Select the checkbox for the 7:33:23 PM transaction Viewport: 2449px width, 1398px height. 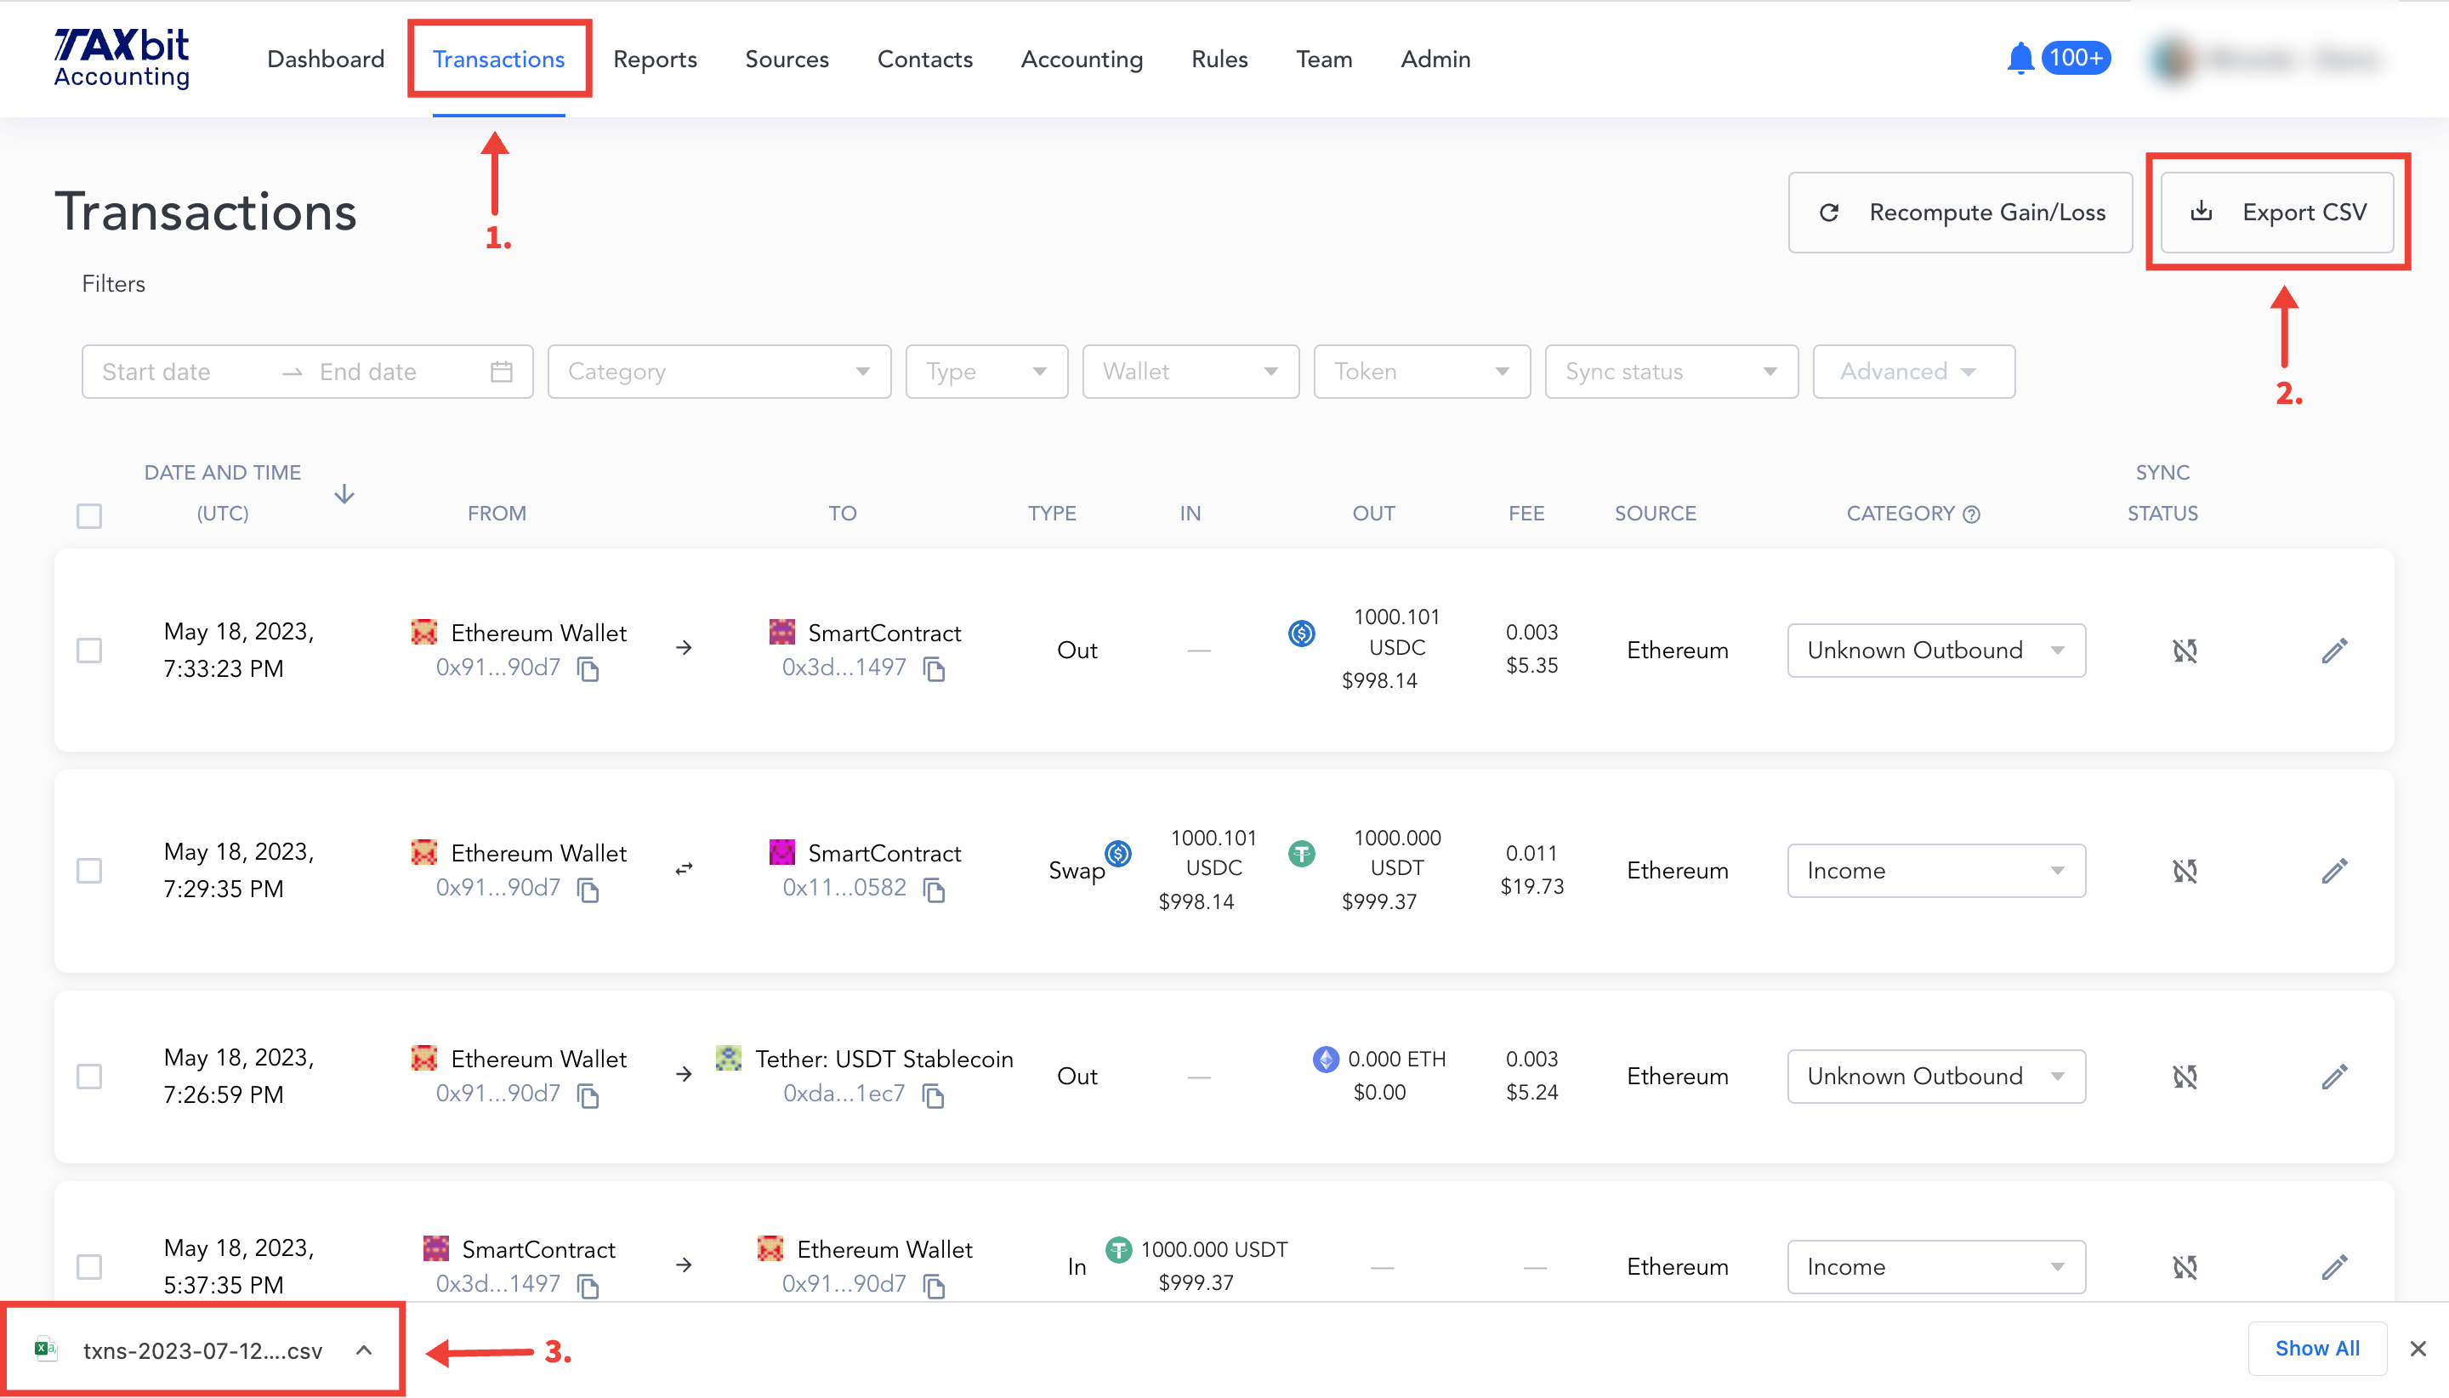pyautogui.click(x=89, y=651)
